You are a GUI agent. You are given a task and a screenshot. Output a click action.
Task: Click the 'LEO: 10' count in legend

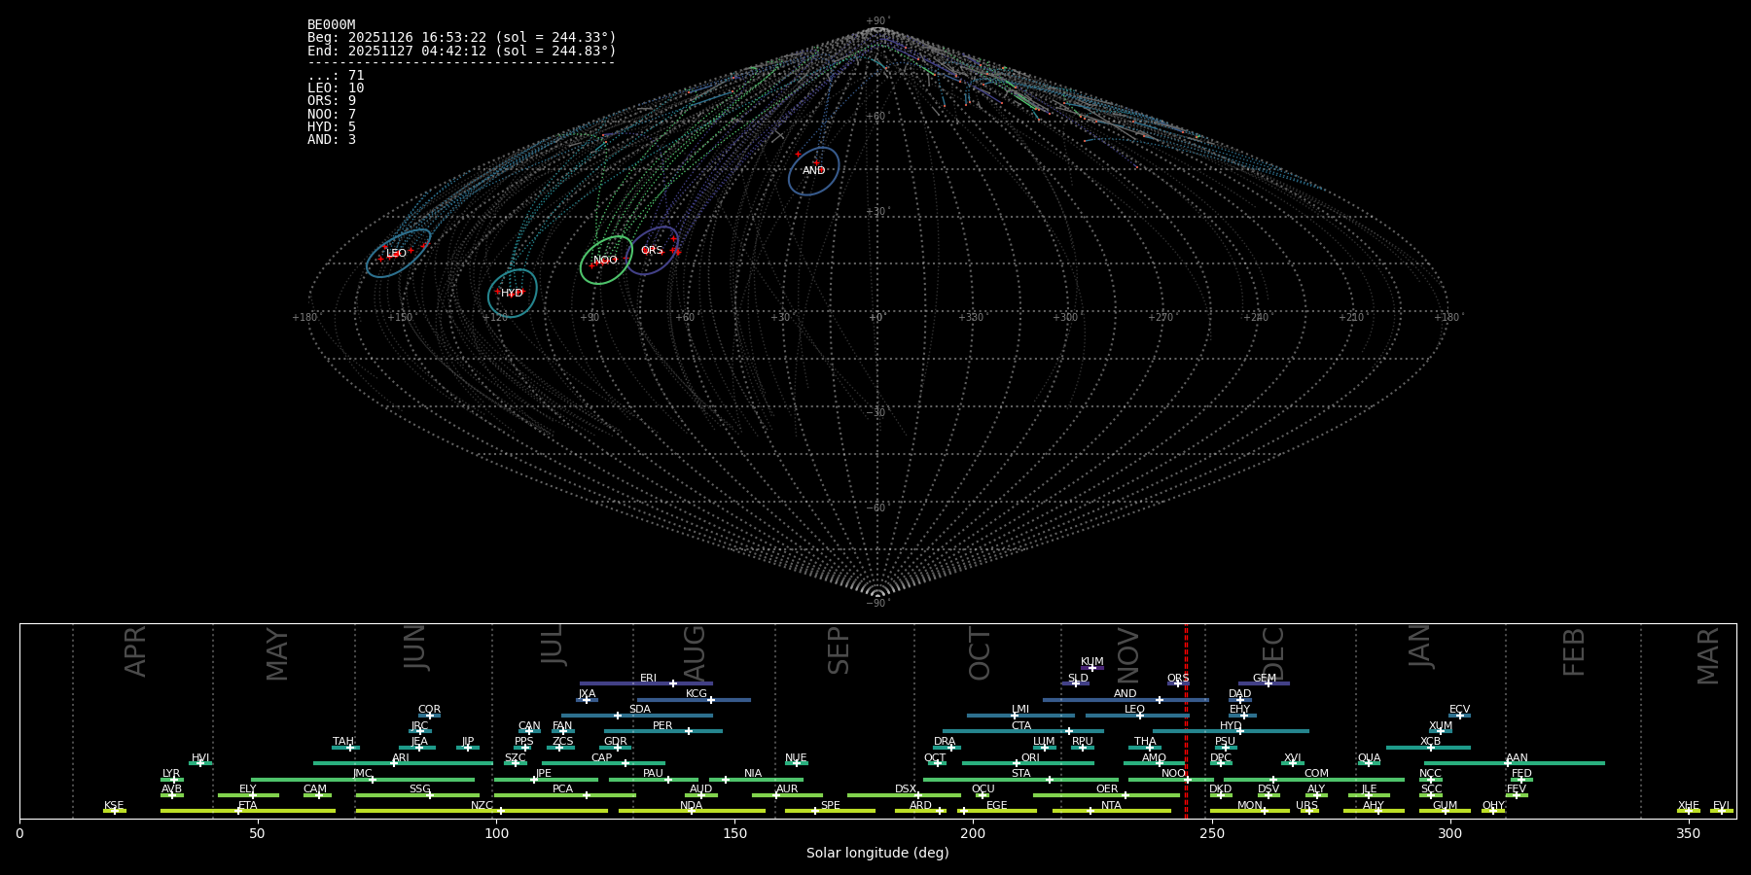pos(336,88)
